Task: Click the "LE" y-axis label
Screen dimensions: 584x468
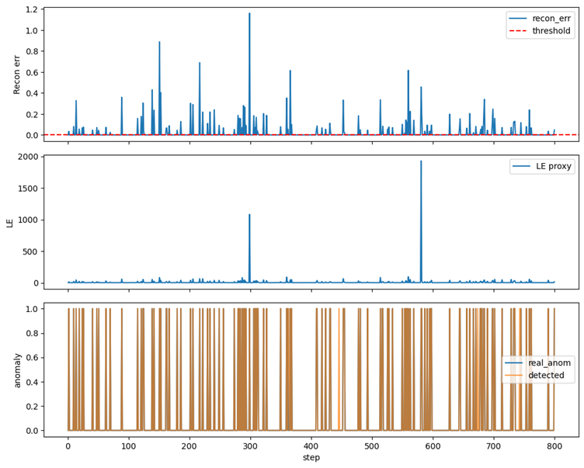Action: (10, 222)
